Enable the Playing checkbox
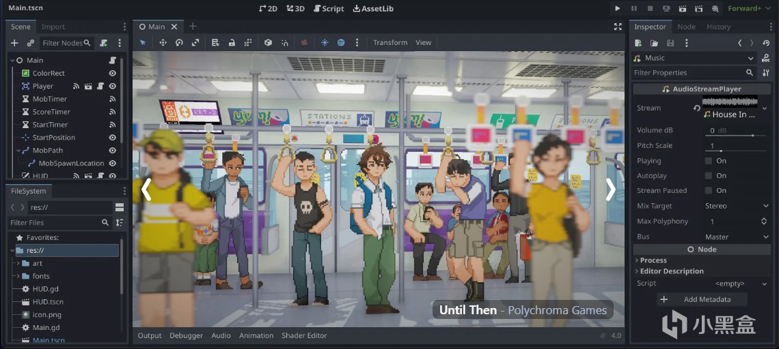Screen dimensions: 779x349 [709, 161]
